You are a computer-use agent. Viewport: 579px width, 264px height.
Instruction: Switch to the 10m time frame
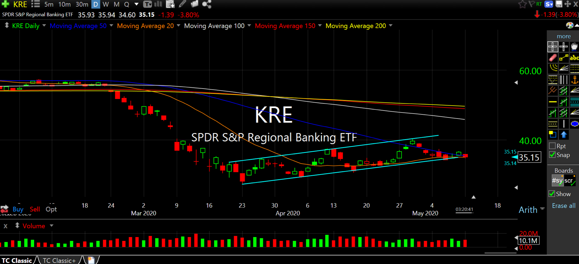click(x=65, y=4)
